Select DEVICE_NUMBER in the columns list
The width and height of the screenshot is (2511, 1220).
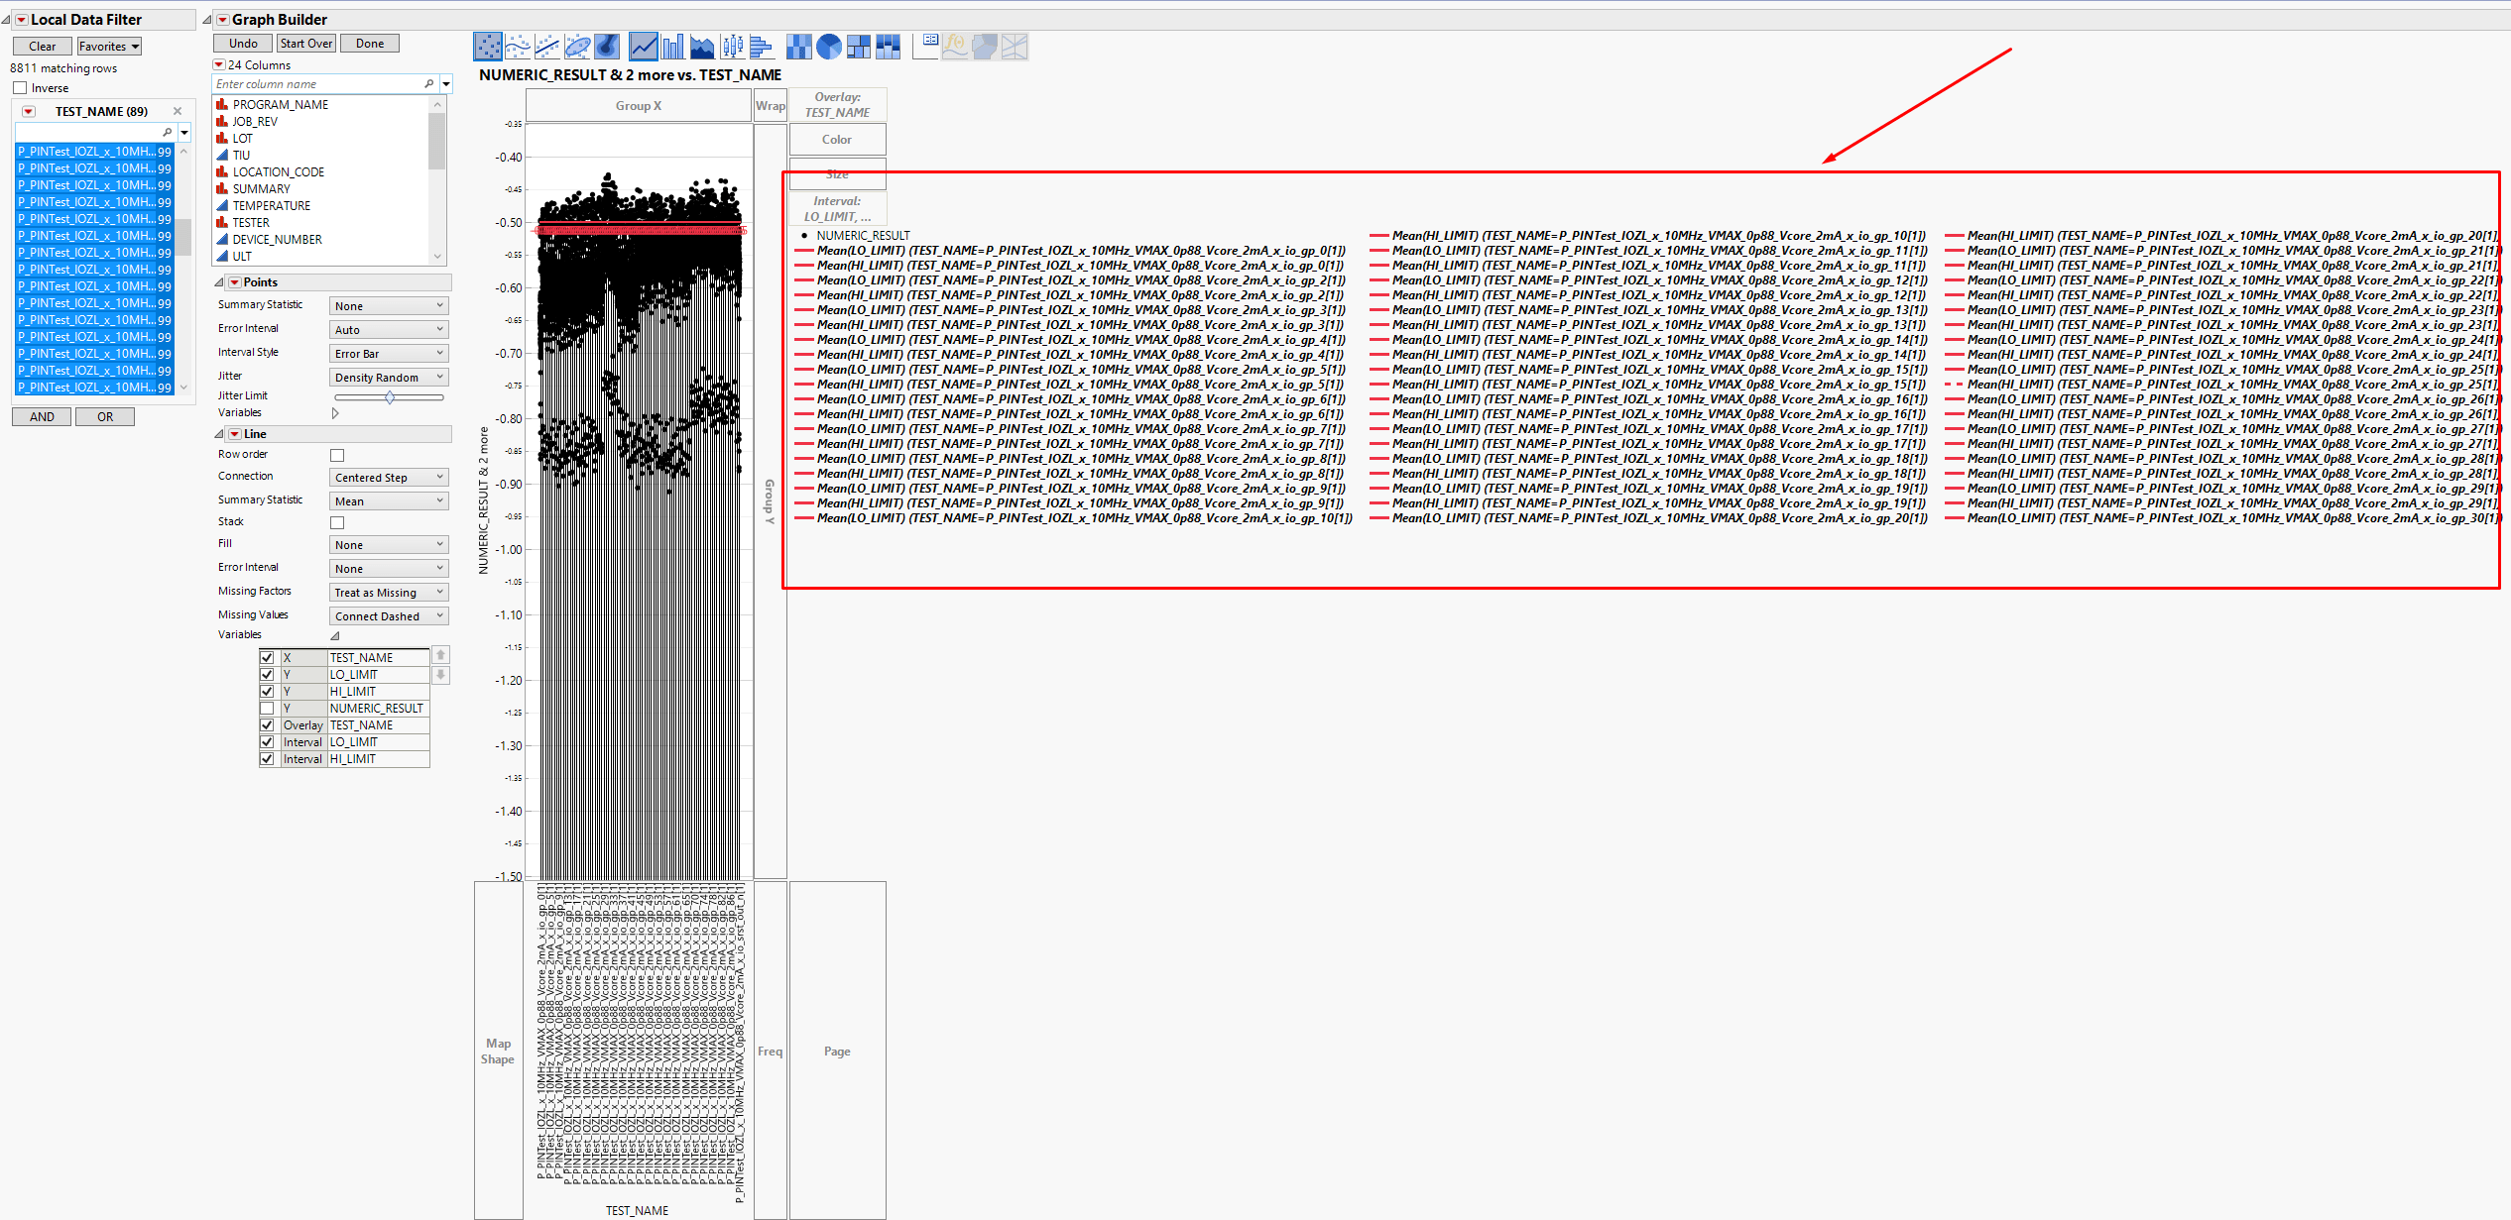[277, 240]
